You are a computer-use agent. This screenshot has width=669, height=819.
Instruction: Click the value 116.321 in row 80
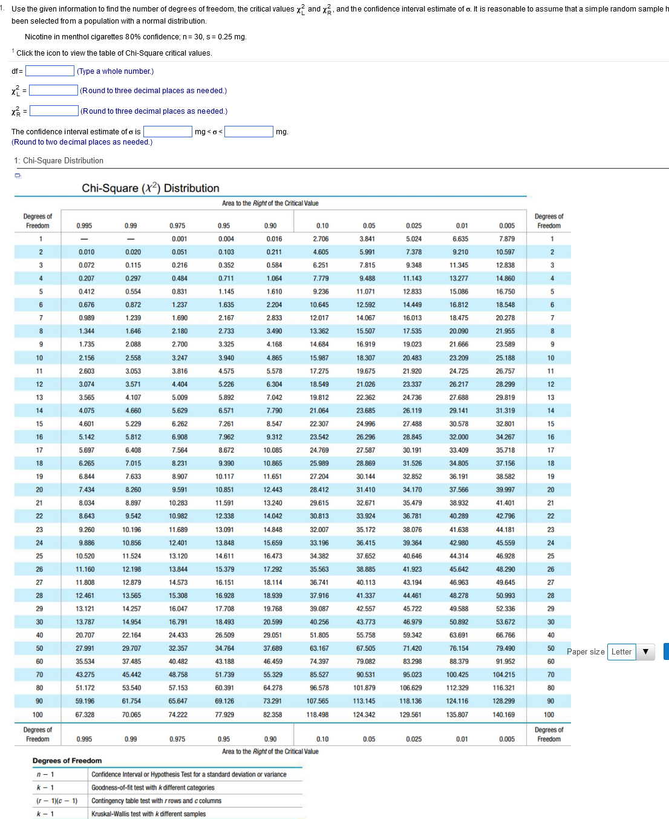[504, 688]
